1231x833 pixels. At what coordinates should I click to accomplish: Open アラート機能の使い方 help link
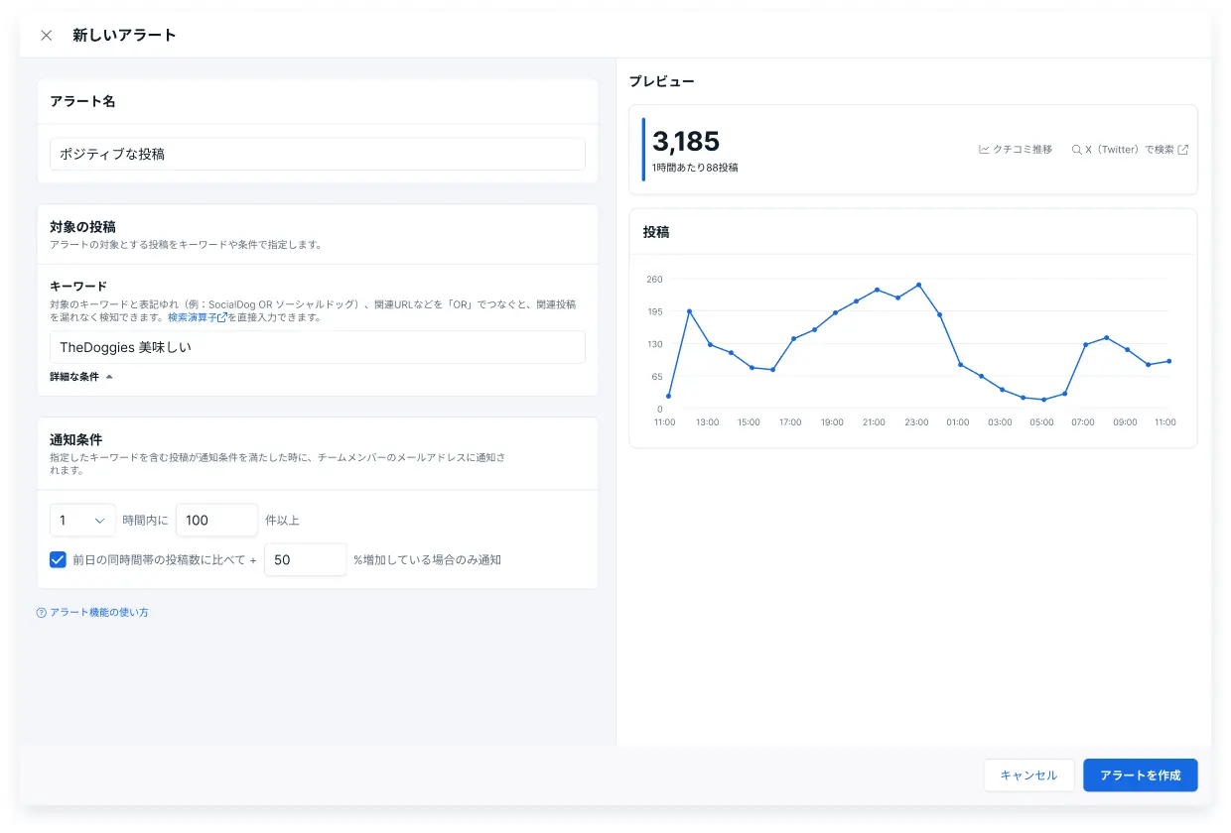[99, 613]
